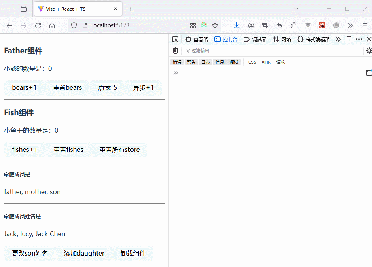Enable the XHR console filter
This screenshot has width=372, height=267.
[x=266, y=62]
